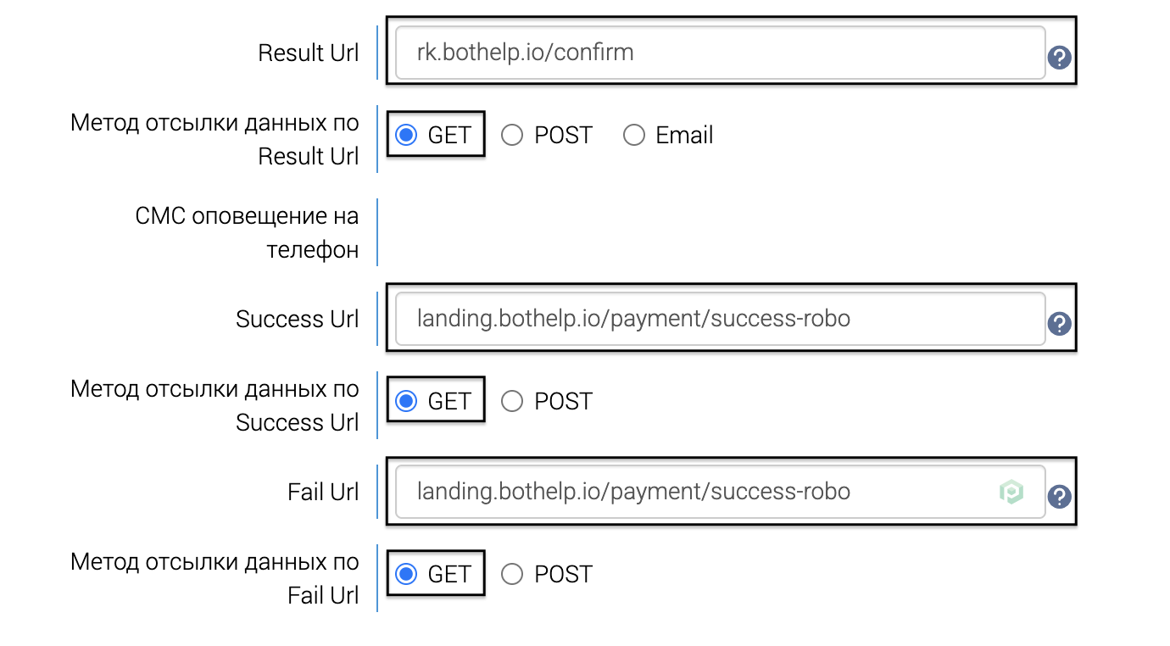Screen dimensions: 1170x646
Task: Click the "СМС оповещение на телефон" label
Action: (x=247, y=233)
